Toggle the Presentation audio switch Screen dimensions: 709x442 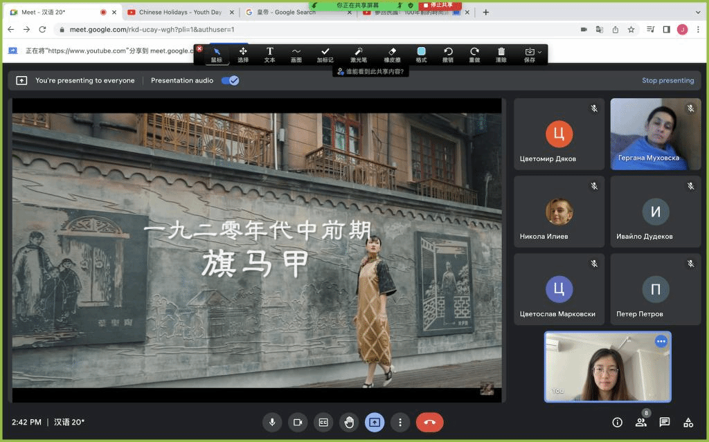230,80
